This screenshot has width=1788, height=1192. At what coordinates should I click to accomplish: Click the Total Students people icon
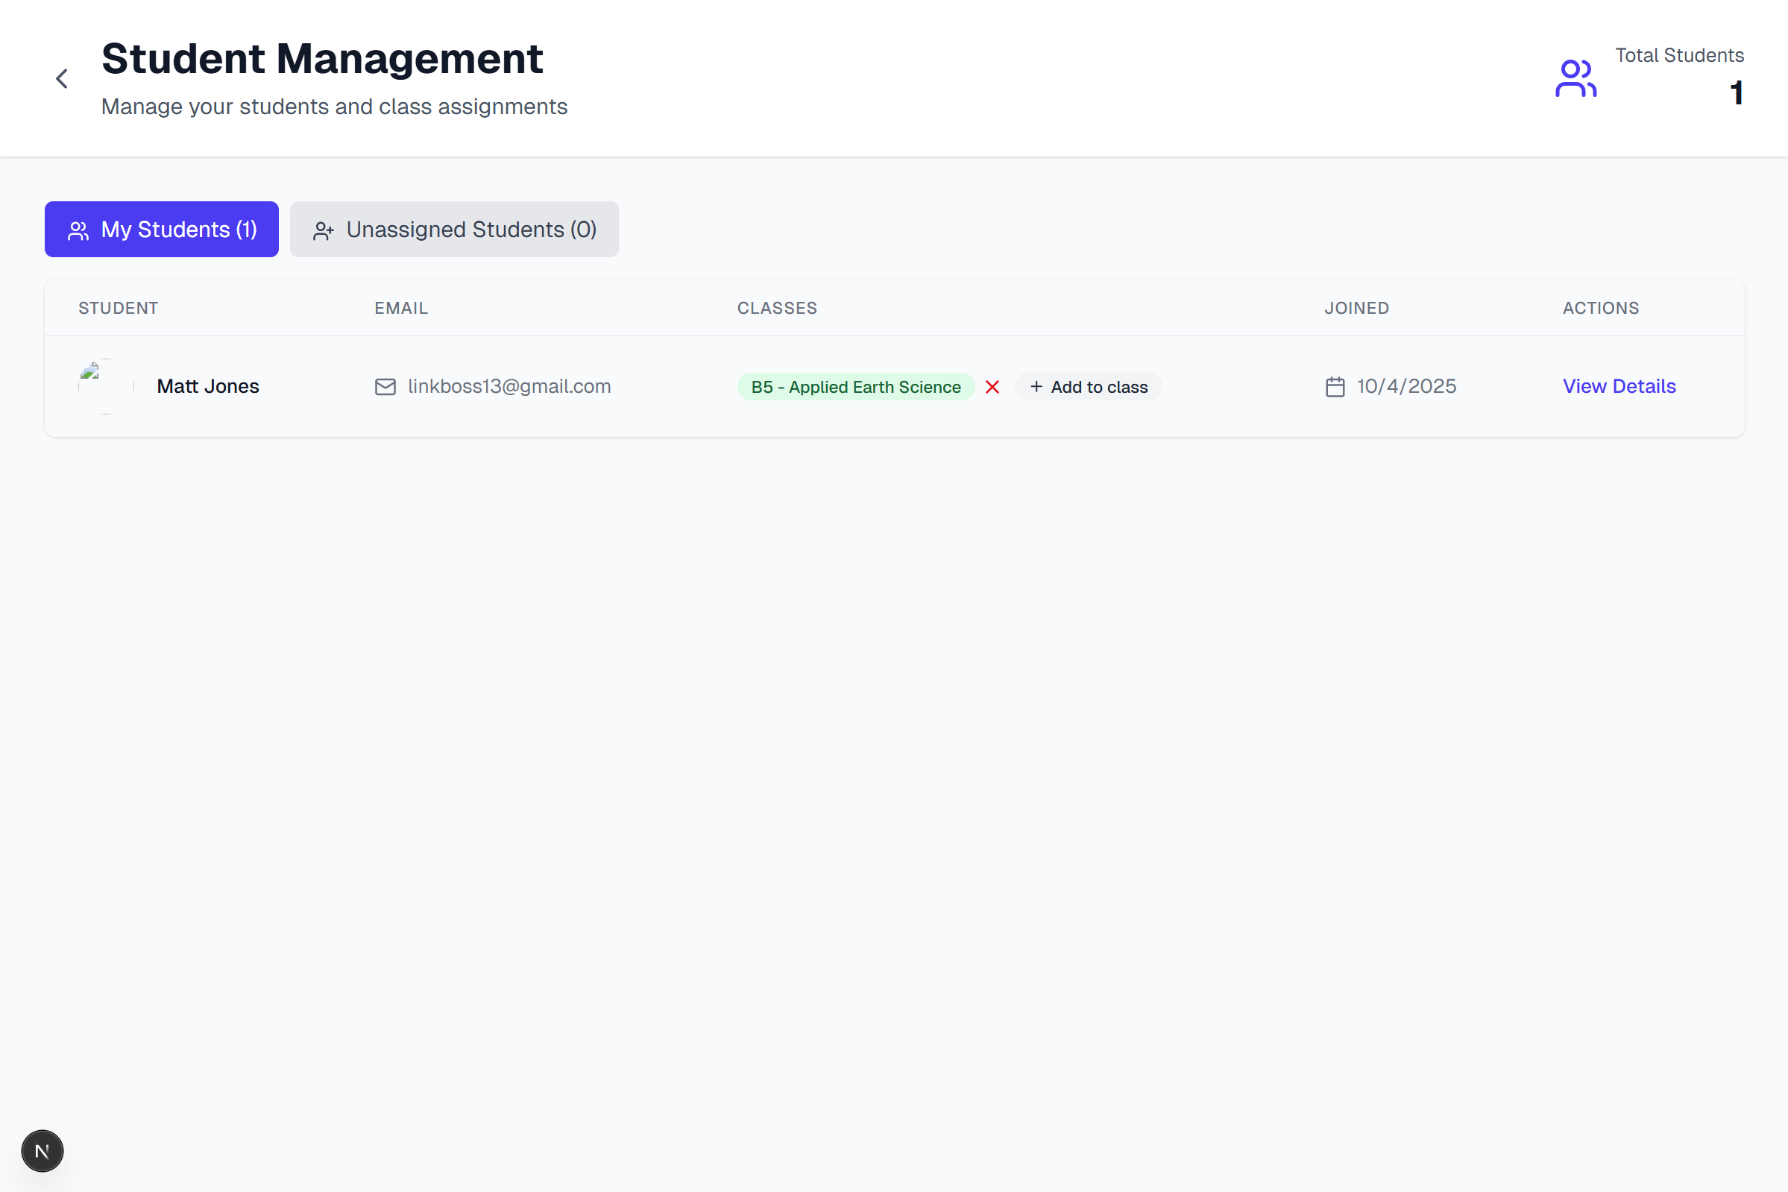pos(1576,77)
